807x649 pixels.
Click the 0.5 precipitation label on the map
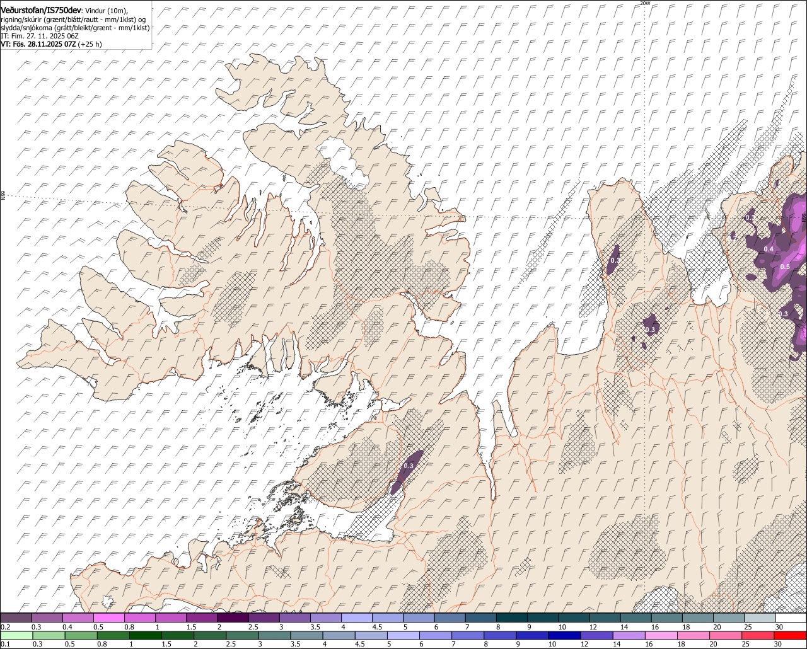pos(785,267)
